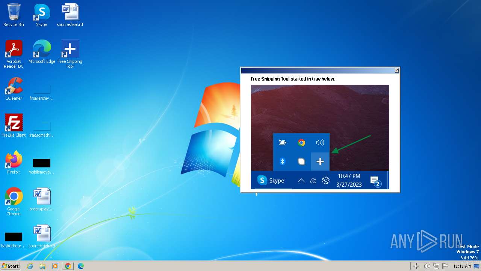Click Free Snipping Tool plus tray icon
Image resolution: width=481 pixels, height=271 pixels.
[x=416, y=266]
